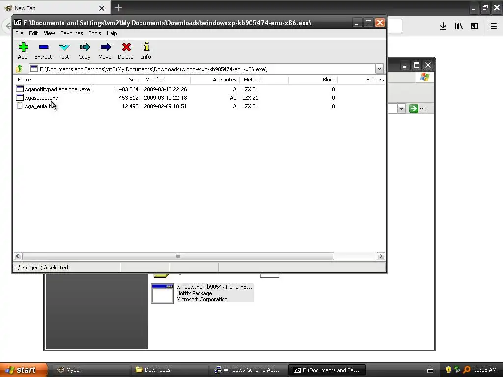The image size is (503, 377).
Task: Open browser library icon
Action: coord(459,27)
